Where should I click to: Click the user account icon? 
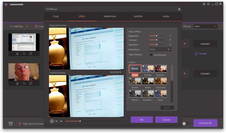pos(204,4)
